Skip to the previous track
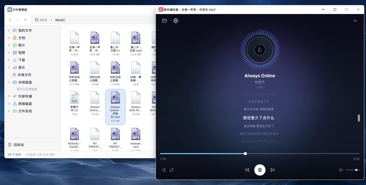The height and width of the screenshot is (185, 366). pyautogui.click(x=247, y=170)
